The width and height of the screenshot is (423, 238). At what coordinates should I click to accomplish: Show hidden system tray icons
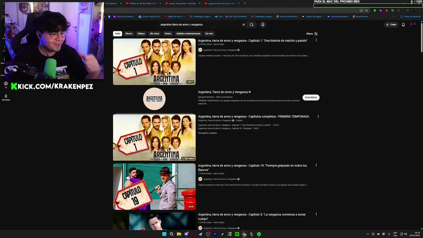click(x=367, y=234)
